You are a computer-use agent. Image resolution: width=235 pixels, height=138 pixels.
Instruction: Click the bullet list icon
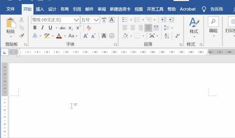125,20
